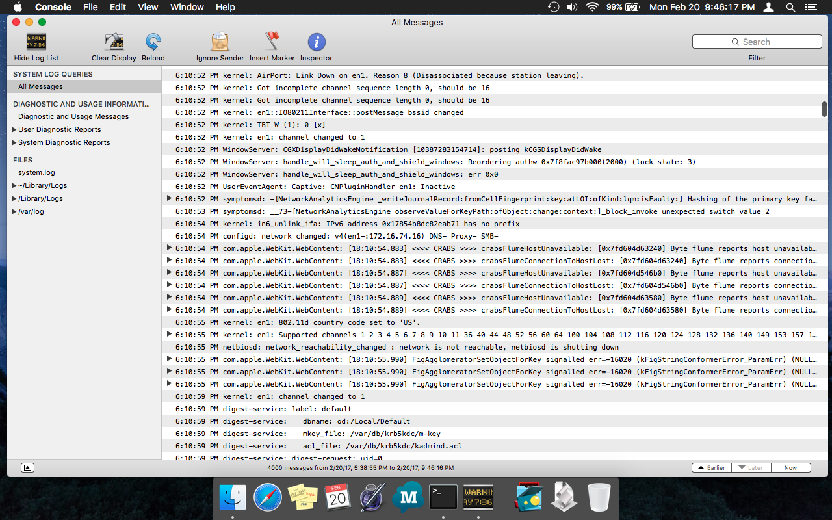Open the File menu
The height and width of the screenshot is (520, 832).
[90, 7]
